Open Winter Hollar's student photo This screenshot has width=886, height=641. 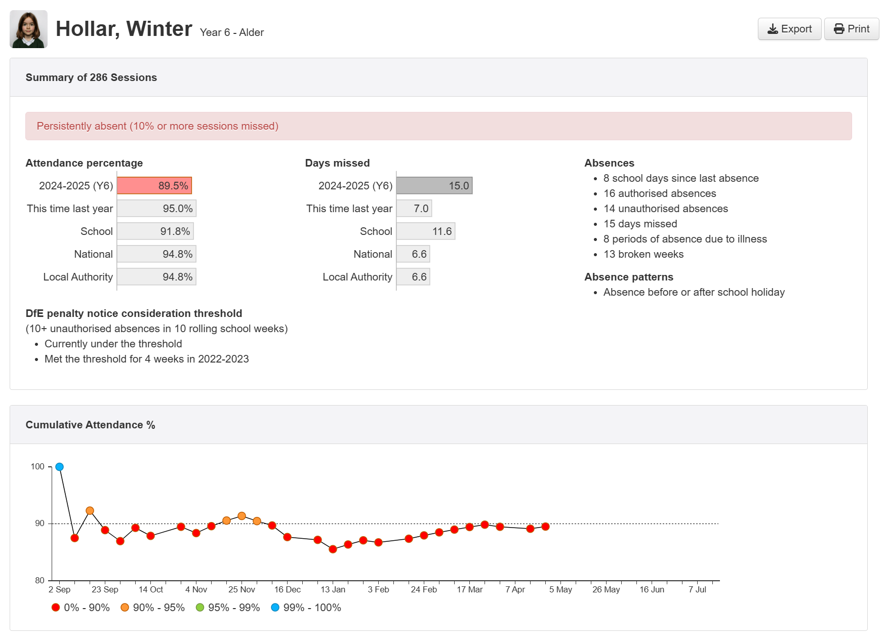28,29
